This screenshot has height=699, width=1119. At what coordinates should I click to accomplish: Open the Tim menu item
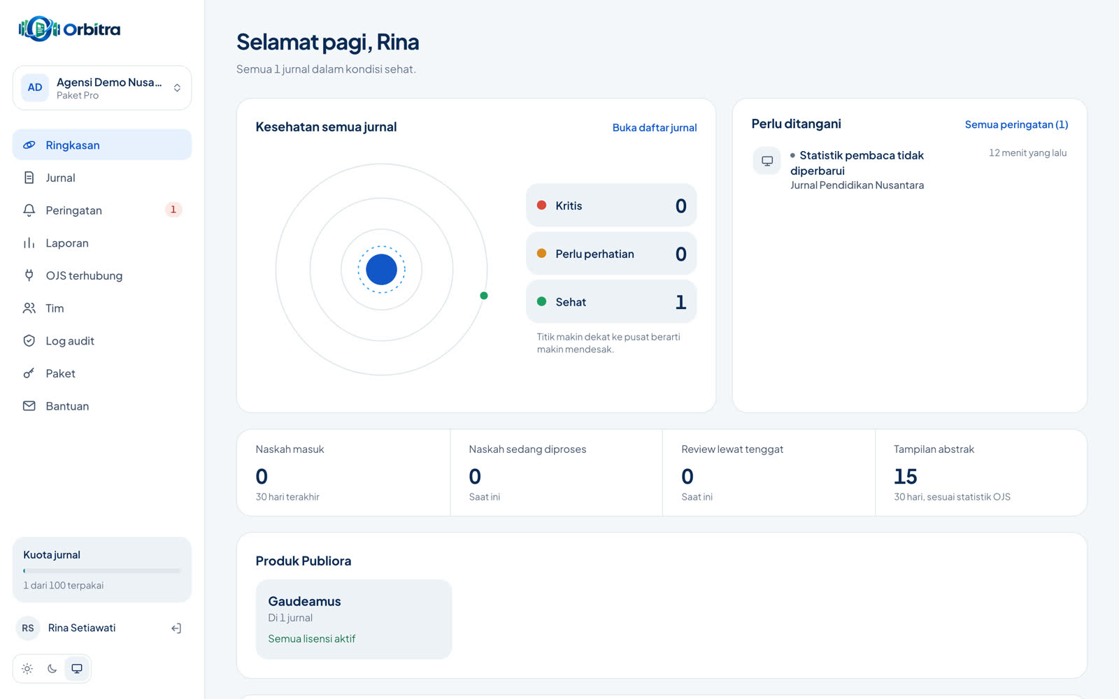102,308
